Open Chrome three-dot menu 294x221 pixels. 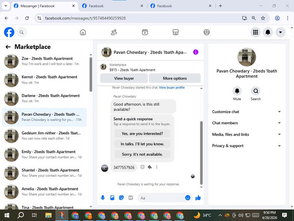pos(288,18)
